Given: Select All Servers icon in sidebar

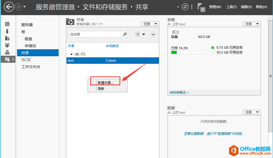Looking at the screenshot, I should (x=7, y=38).
